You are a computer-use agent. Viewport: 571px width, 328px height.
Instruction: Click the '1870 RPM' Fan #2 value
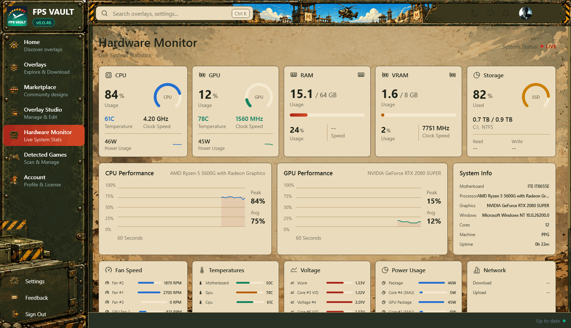pyautogui.click(x=173, y=283)
